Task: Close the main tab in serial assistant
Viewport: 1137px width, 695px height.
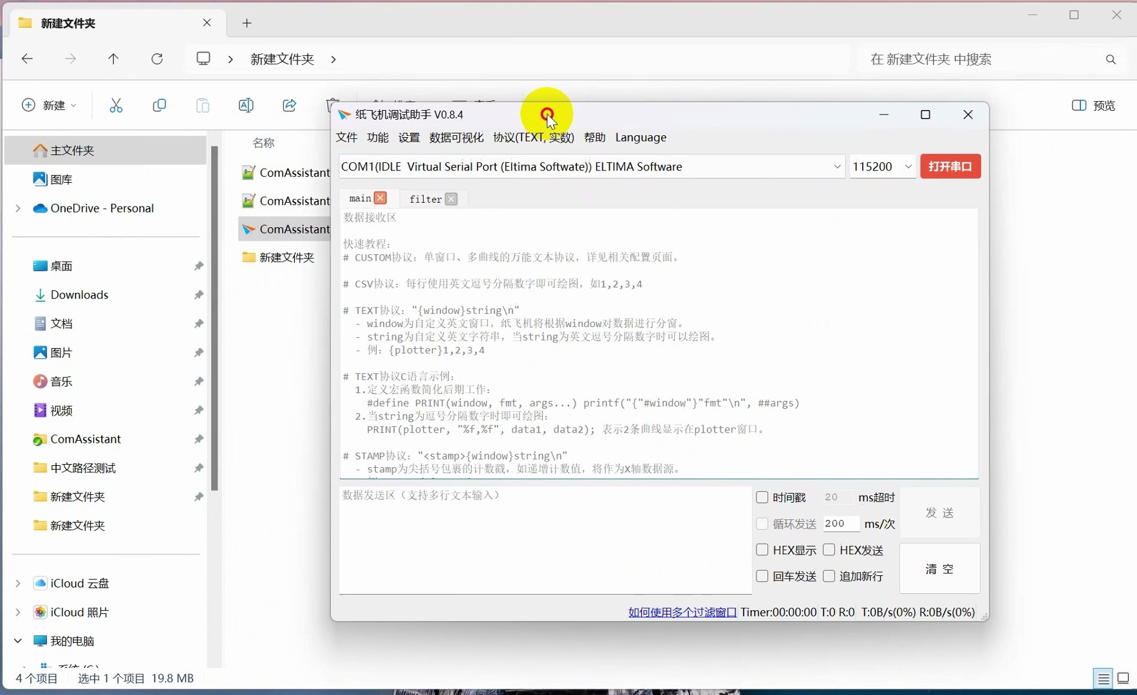Action: pos(381,198)
